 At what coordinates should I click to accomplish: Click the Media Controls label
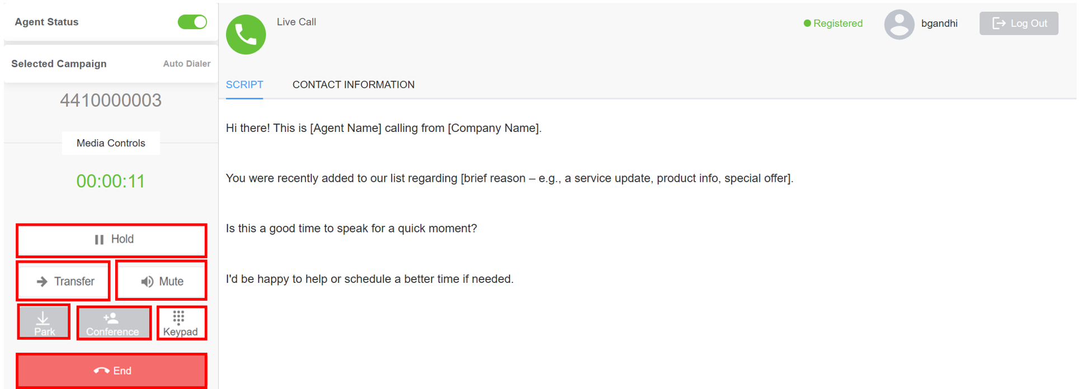[x=111, y=143]
